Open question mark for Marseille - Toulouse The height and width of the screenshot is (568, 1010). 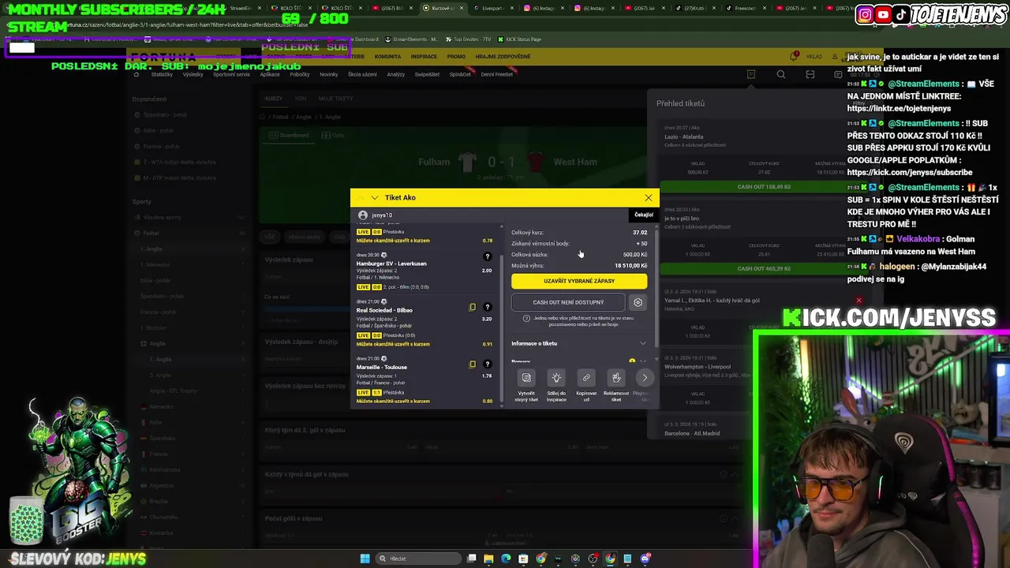point(487,364)
